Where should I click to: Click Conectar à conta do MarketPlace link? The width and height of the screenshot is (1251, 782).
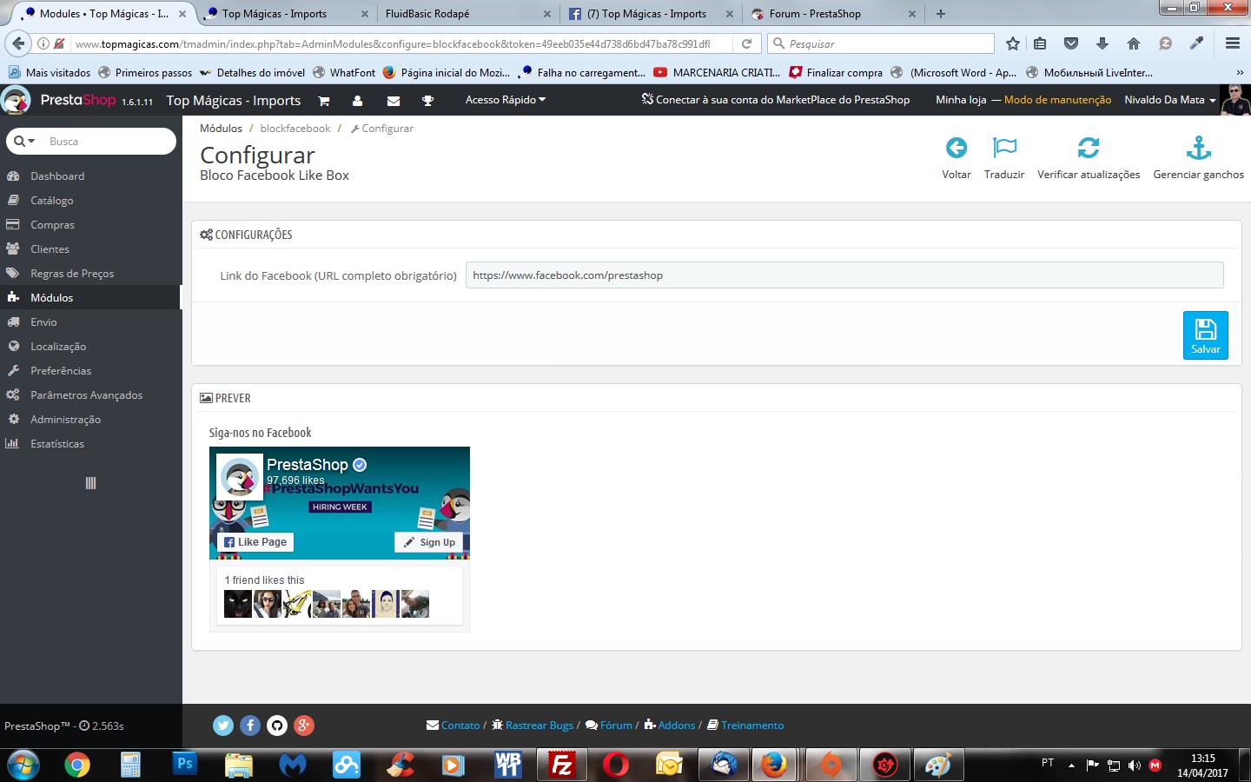(x=776, y=100)
